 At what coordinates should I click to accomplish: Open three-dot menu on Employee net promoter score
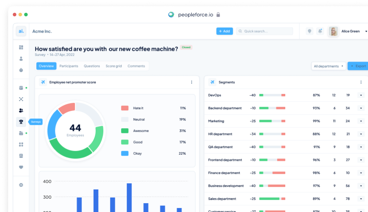tap(192, 82)
